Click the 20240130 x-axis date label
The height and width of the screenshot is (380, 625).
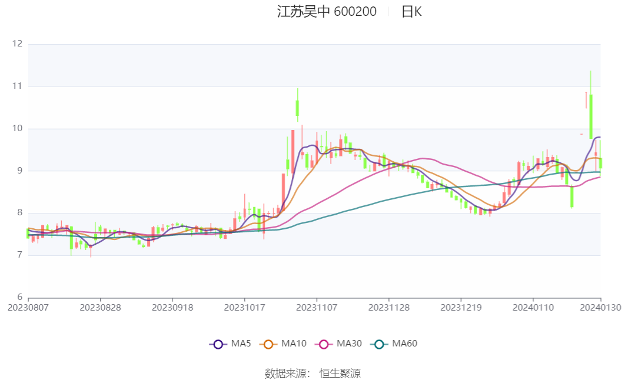(x=600, y=308)
